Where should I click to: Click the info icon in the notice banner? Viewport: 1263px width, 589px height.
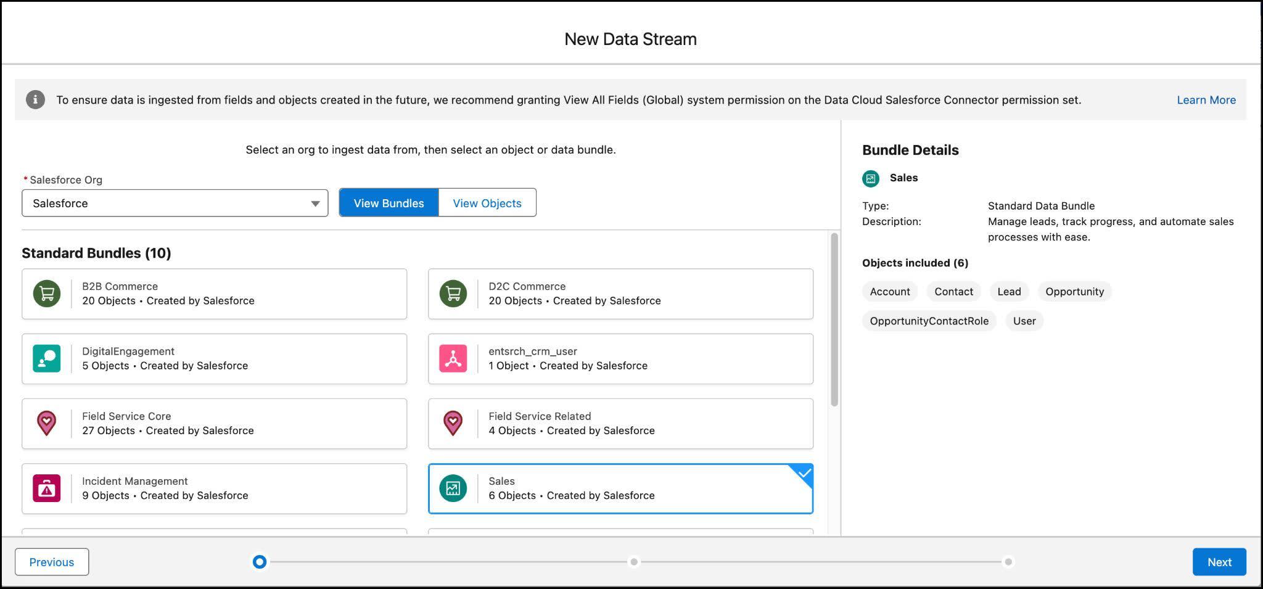tap(35, 99)
